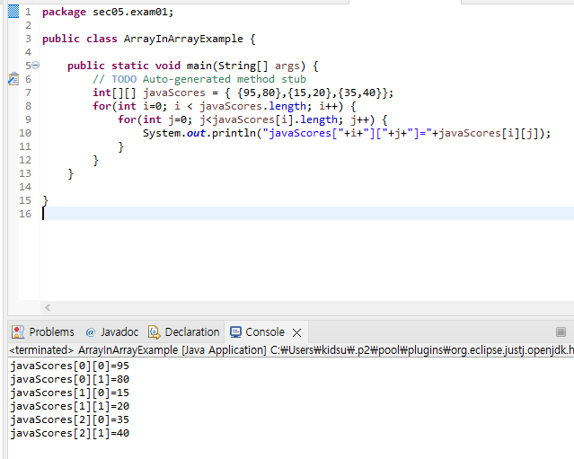Place the cursor on empty line 16
Image resolution: width=574 pixels, height=459 pixels.
pos(307,214)
